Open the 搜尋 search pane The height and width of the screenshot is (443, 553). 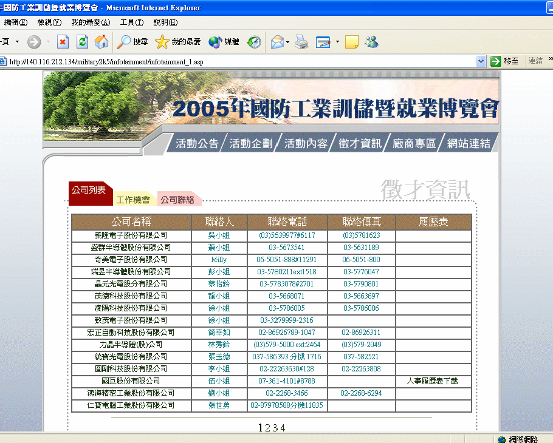[132, 42]
